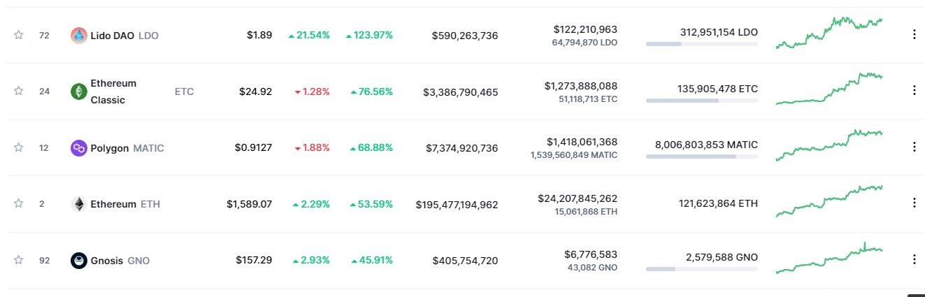Click the Lido DAO coin logo

[79, 35]
